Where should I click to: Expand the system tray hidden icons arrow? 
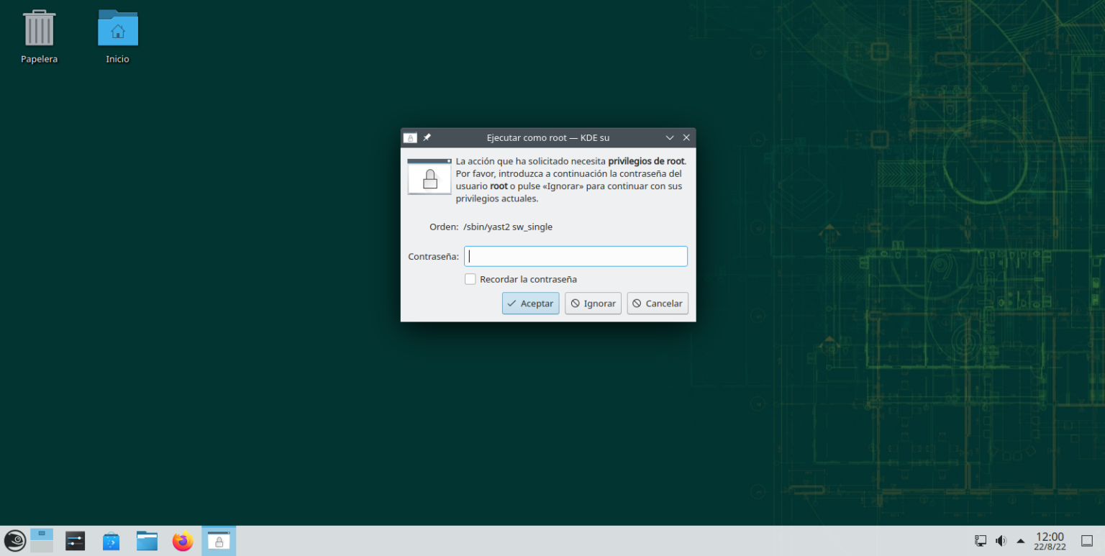click(1019, 540)
